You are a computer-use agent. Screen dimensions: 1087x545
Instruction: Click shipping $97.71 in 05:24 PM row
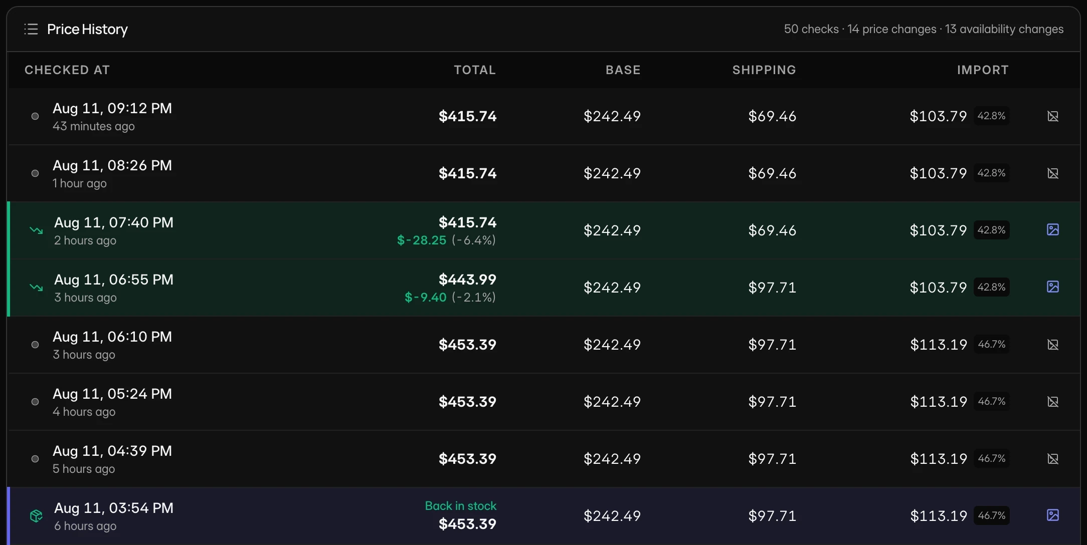click(772, 402)
